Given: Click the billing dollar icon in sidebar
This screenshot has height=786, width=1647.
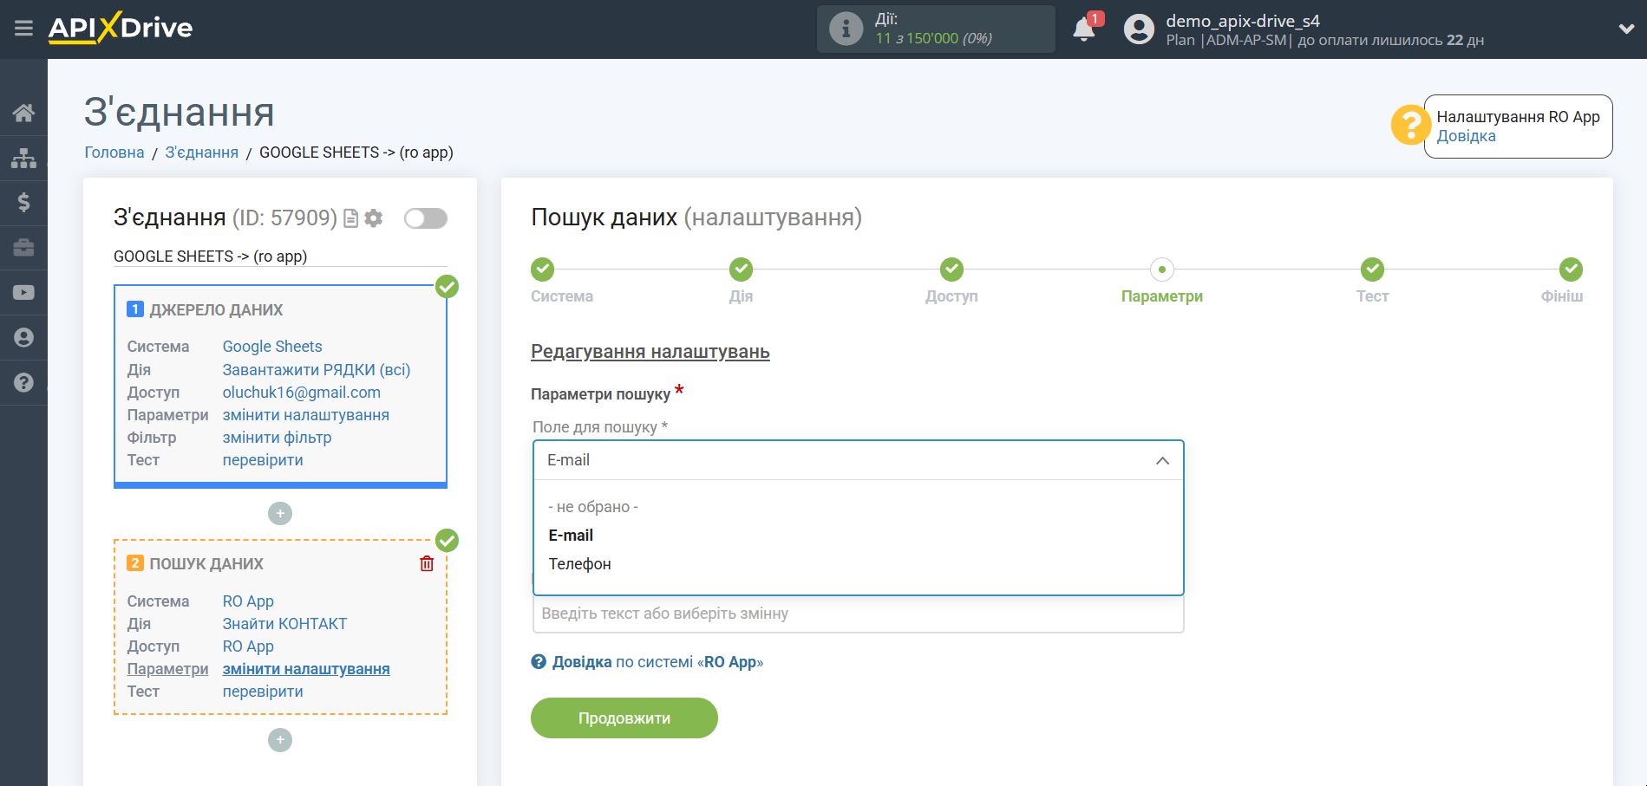Looking at the screenshot, I should point(23,202).
